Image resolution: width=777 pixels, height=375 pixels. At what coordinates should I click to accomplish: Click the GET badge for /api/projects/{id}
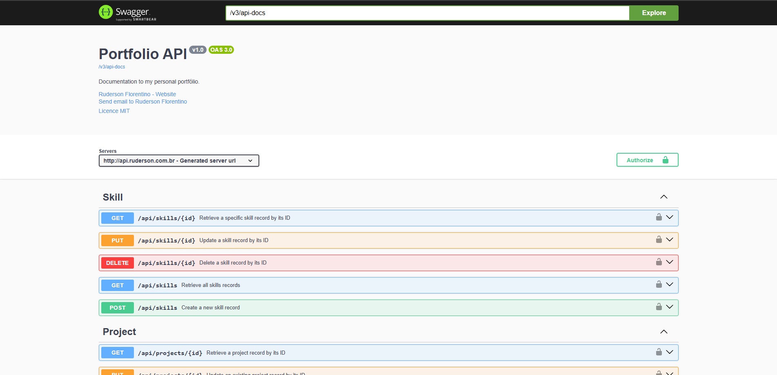pyautogui.click(x=118, y=353)
